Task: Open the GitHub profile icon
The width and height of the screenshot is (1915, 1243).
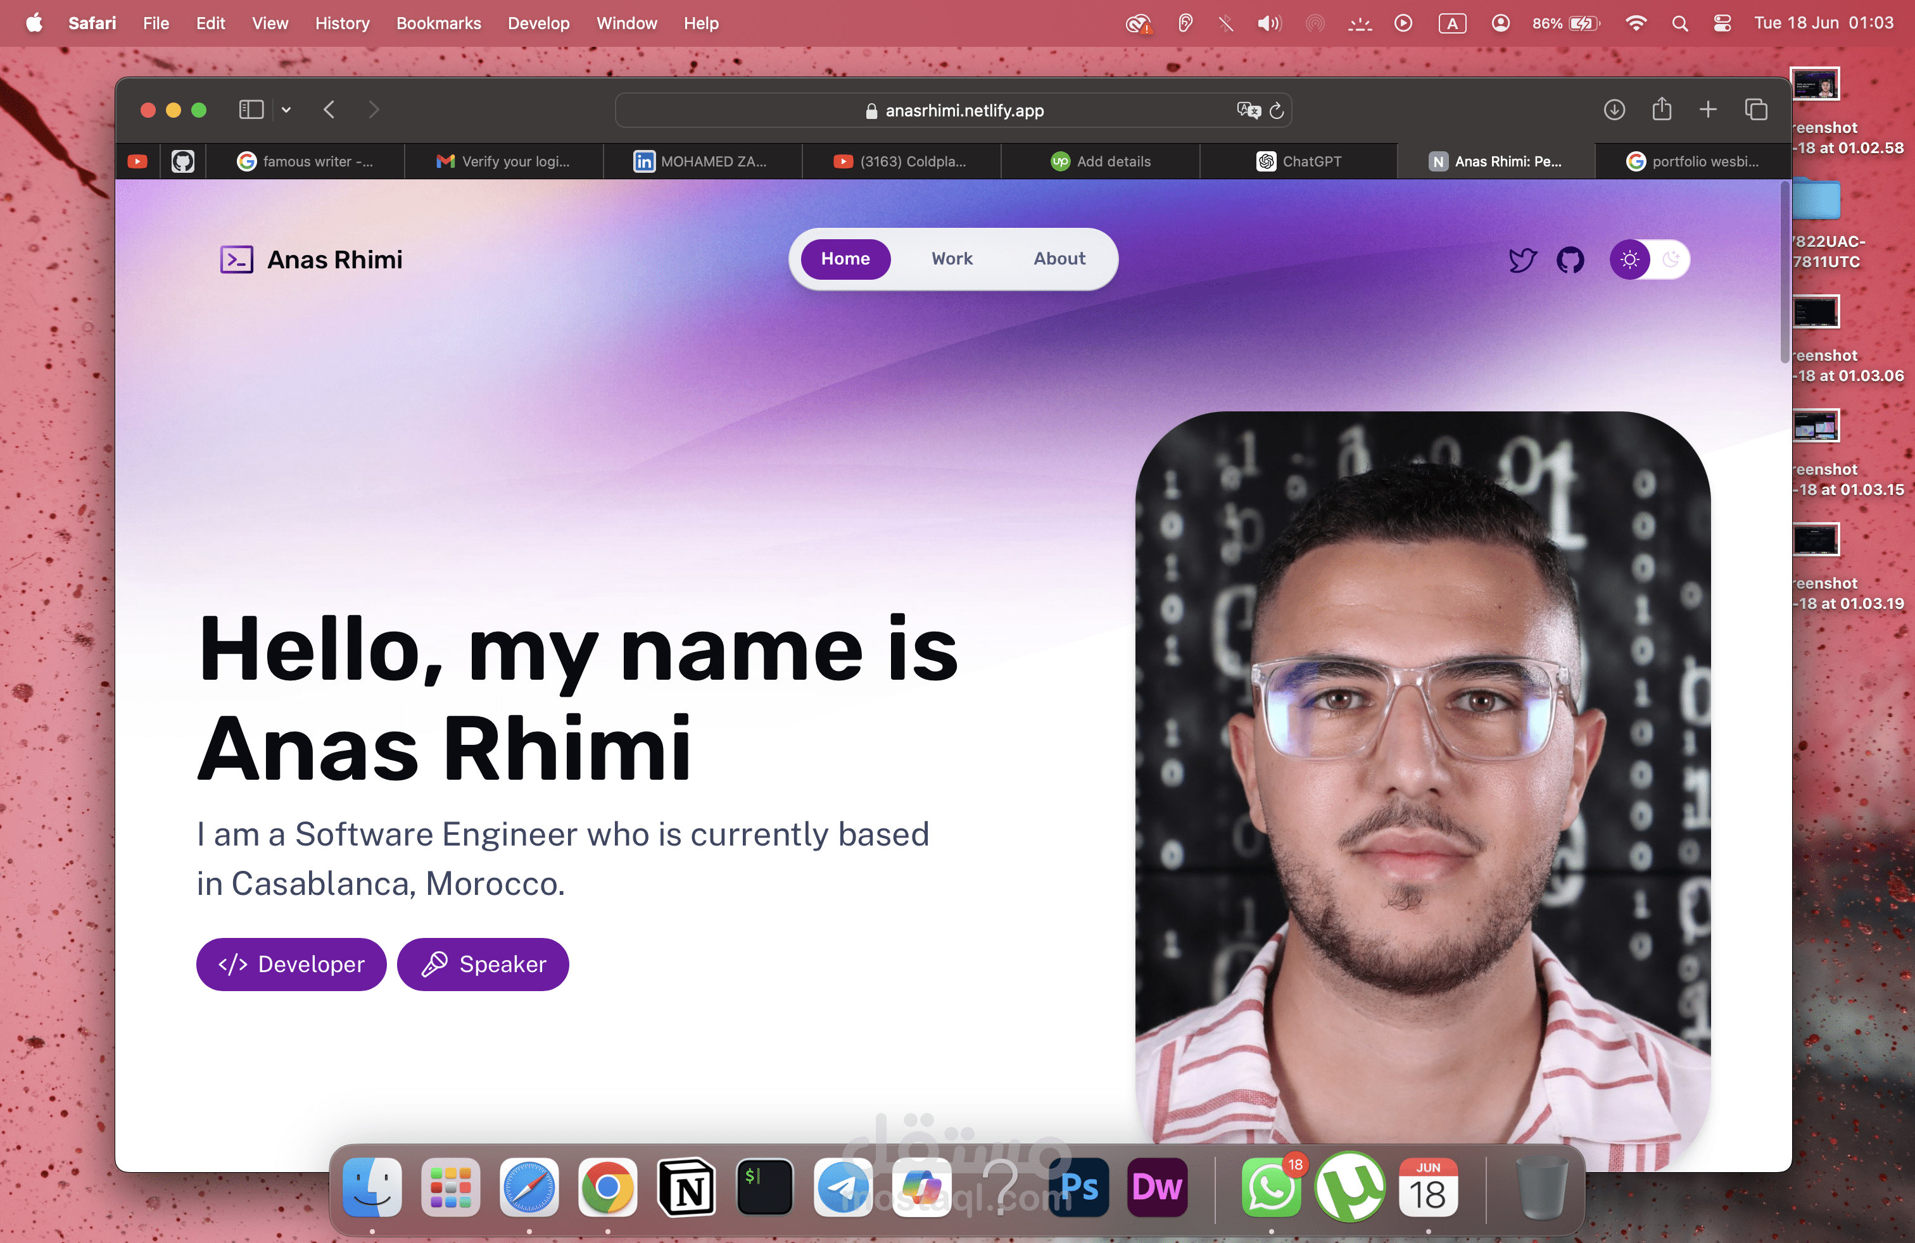Action: pyautogui.click(x=1570, y=259)
